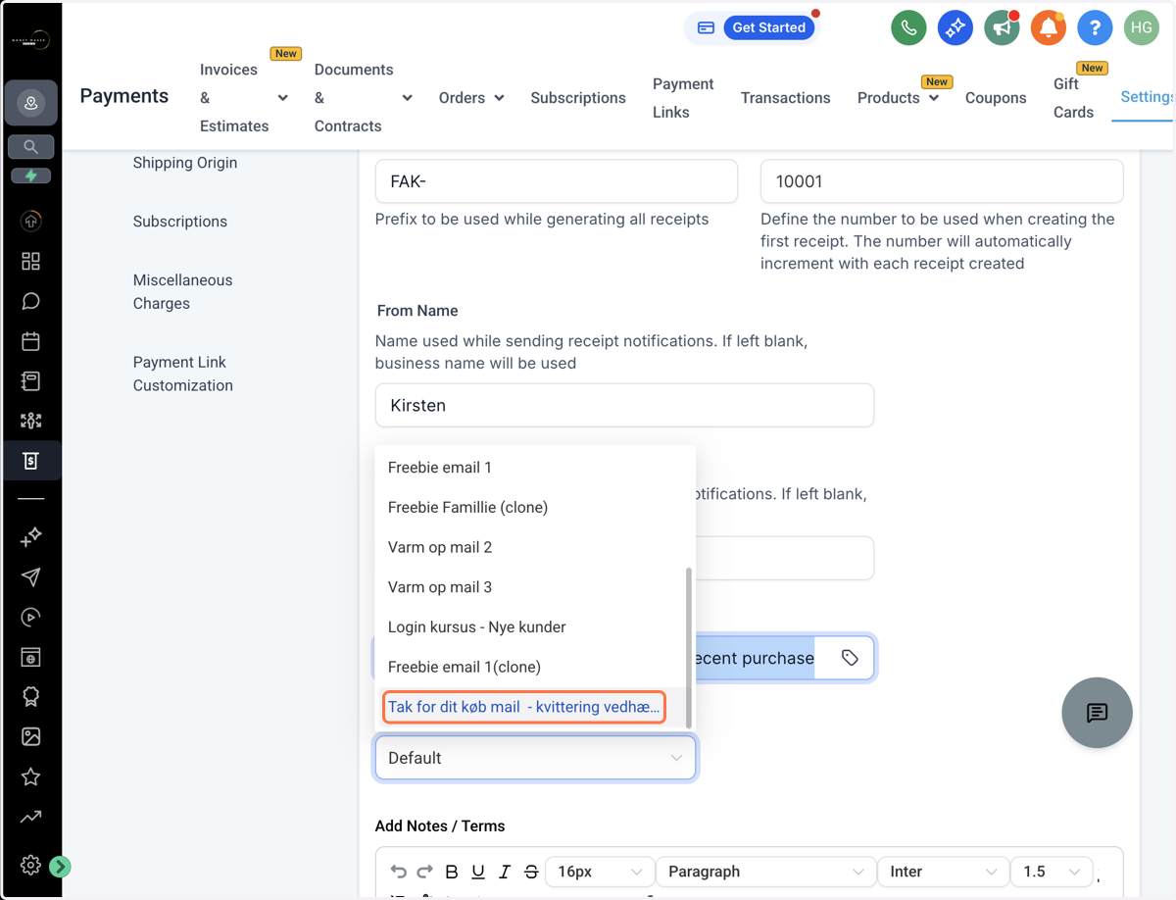Open sidebar Settings gear icon
This screenshot has height=900, width=1176.
click(30, 865)
